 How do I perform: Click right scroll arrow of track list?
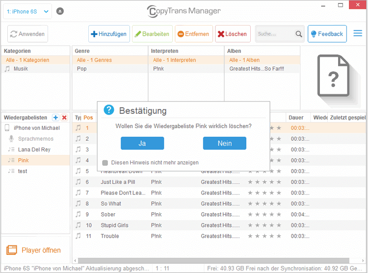click(x=363, y=261)
